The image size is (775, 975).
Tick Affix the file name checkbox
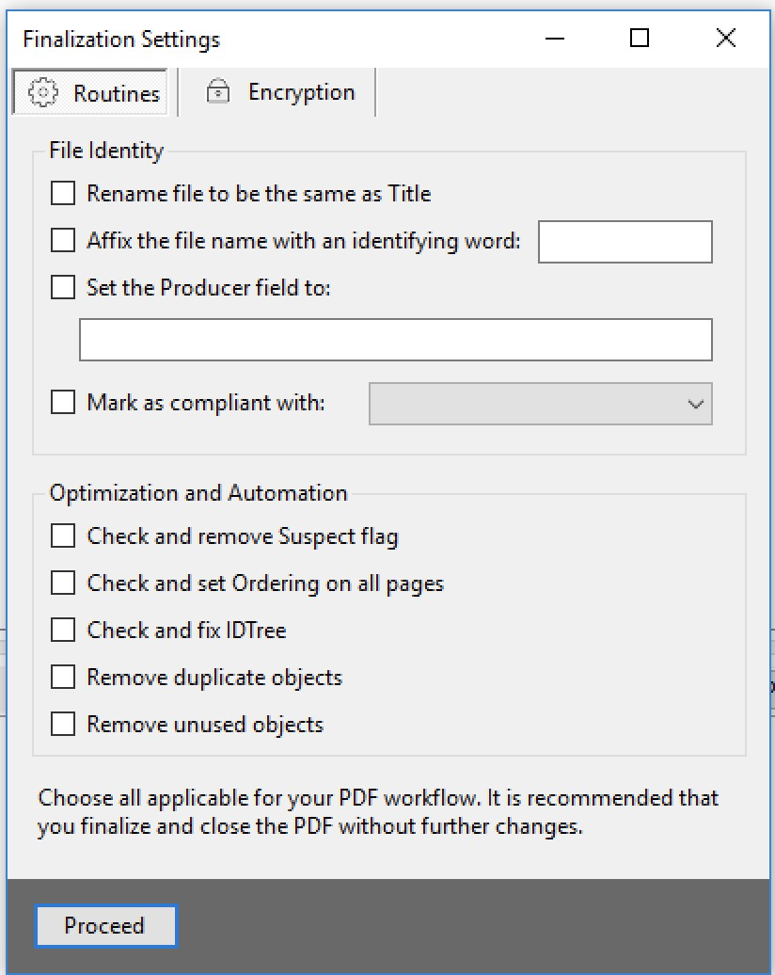point(63,241)
